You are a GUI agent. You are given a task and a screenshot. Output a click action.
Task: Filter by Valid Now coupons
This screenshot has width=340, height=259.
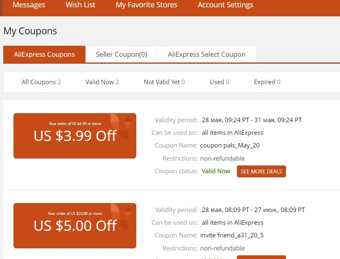tap(102, 82)
